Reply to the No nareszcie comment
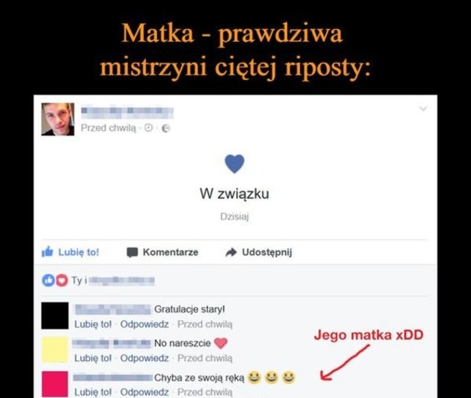Image resolution: width=471 pixels, height=398 pixels. click(x=144, y=358)
